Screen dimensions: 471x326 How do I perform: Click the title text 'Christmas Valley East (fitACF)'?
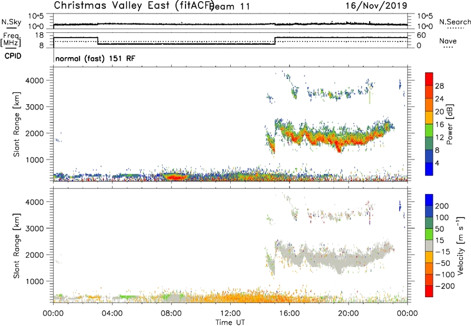pyautogui.click(x=134, y=6)
